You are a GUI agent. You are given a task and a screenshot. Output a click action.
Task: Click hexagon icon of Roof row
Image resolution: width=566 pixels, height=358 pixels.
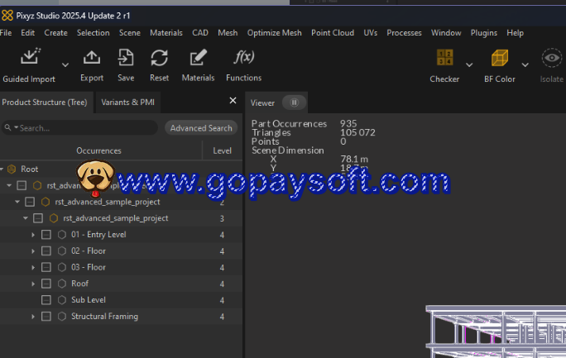click(62, 284)
